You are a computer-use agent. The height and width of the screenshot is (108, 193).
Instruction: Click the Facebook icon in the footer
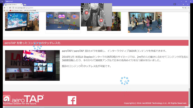[x=72, y=100]
